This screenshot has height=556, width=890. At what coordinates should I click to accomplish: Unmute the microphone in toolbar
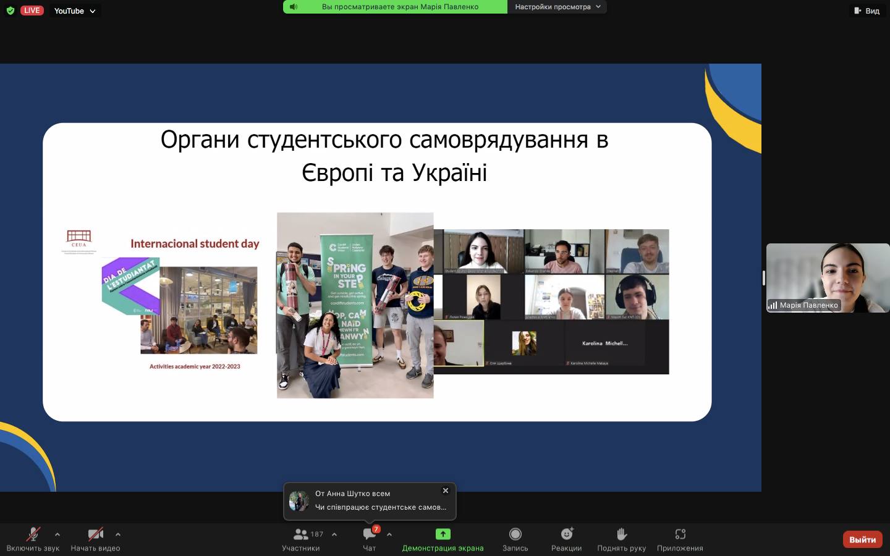tap(33, 534)
